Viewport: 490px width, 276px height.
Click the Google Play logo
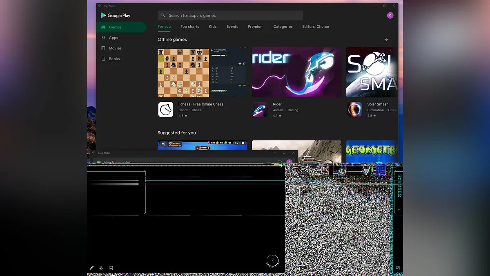[x=116, y=16]
